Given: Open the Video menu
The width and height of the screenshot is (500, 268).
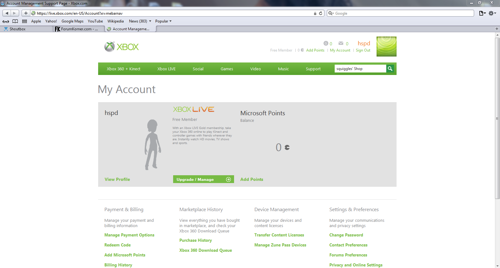Looking at the screenshot, I should click(x=256, y=69).
